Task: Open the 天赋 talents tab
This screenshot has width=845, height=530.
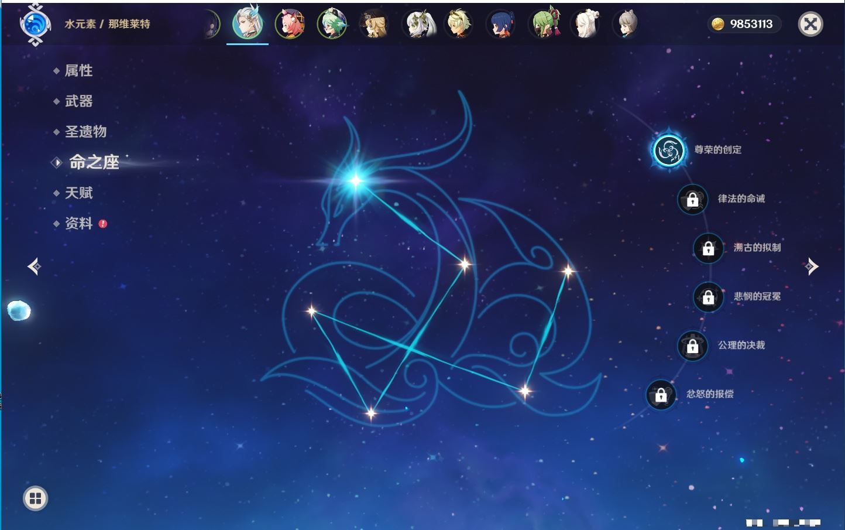Action: coord(78,193)
